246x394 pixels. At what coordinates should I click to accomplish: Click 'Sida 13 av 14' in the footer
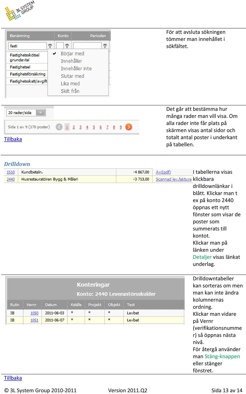[227, 390]
